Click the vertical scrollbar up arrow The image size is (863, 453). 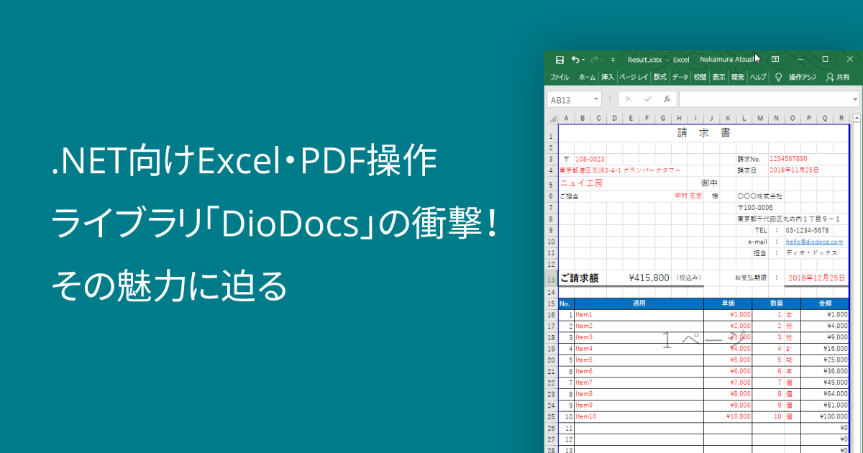coord(857,118)
